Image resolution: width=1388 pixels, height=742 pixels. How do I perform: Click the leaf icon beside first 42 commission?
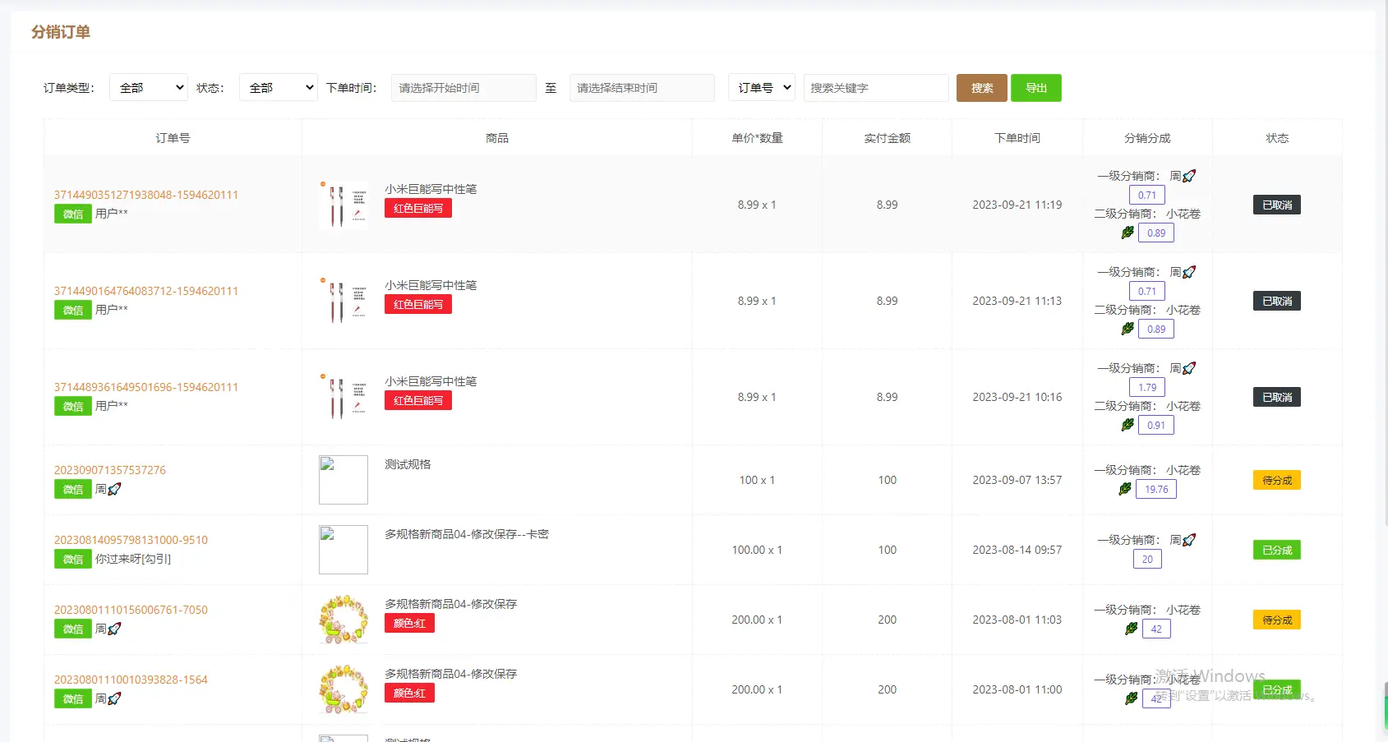click(1132, 629)
